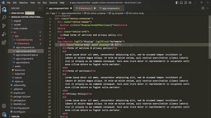Open If.directive.ts in the explorer tree
211x118 pixels.
pyautogui.click(x=23, y=44)
